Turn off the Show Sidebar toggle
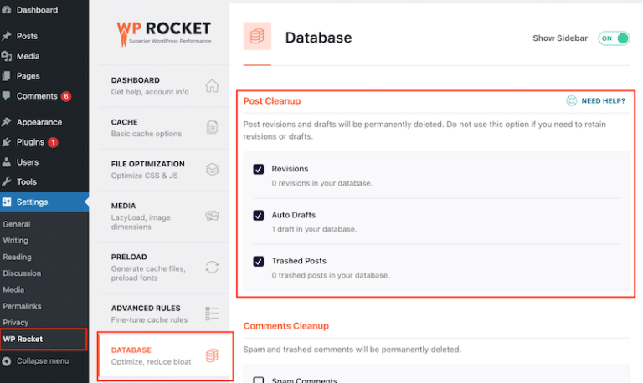This screenshot has width=643, height=383. (x=614, y=38)
